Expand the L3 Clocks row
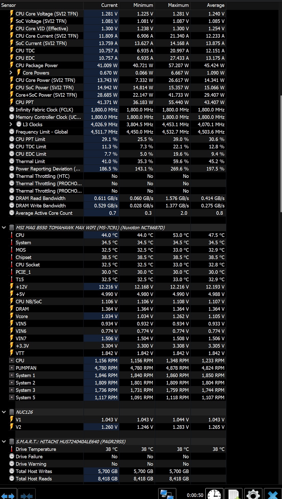This screenshot has width=282, height=499. pos(11,124)
